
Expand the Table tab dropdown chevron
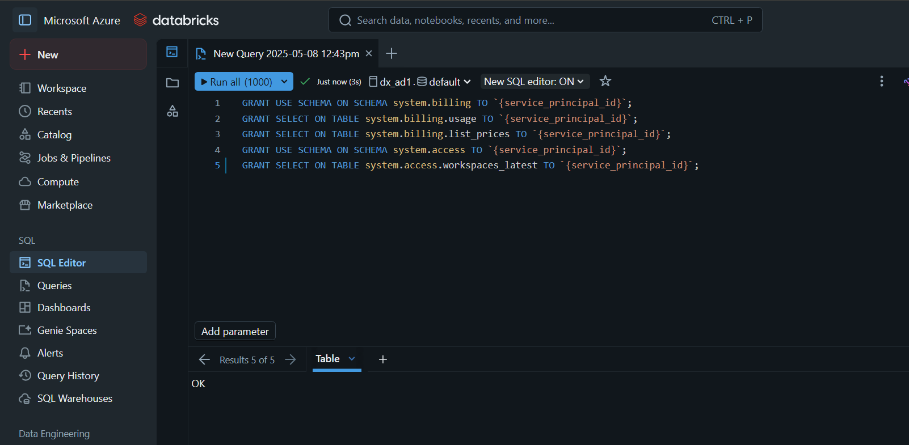(x=352, y=359)
